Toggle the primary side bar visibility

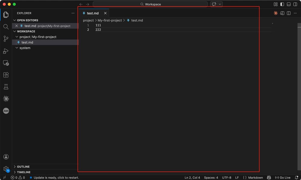point(282,4)
